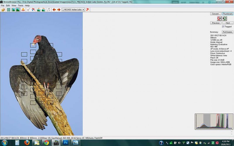This screenshot has width=234, height=146.
Task: Click the gray checkmark tag icon
Action: click(x=28, y=10)
